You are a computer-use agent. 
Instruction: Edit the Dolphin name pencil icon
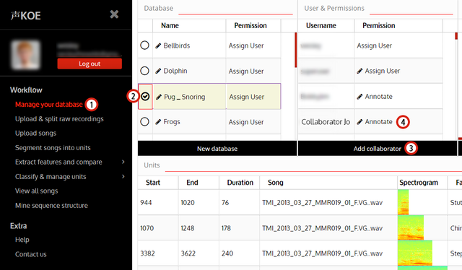(158, 71)
